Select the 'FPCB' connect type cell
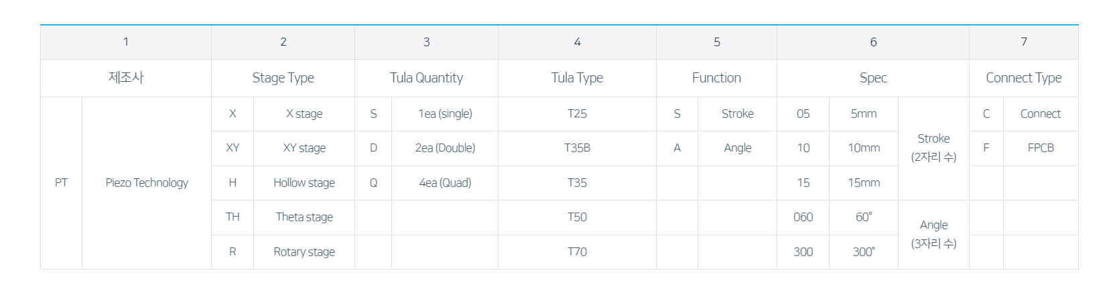The width and height of the screenshot is (1115, 293). 1041,148
